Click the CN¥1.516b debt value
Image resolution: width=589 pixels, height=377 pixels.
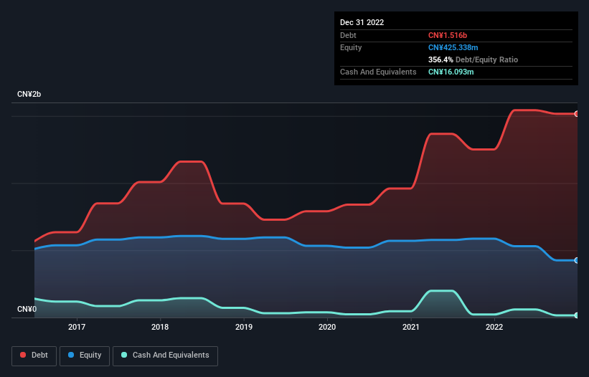click(x=448, y=35)
